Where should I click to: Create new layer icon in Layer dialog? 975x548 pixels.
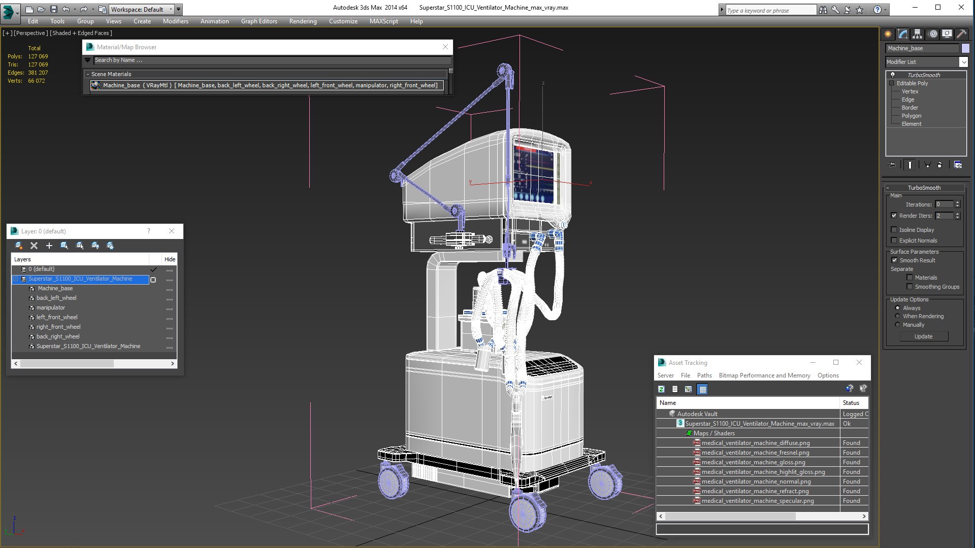coord(19,246)
